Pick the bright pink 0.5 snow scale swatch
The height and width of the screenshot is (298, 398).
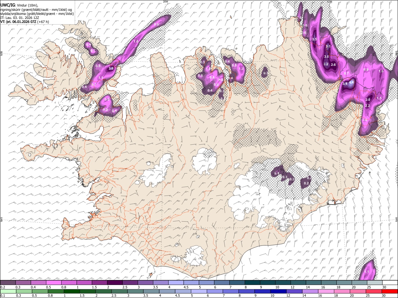tap(53, 282)
